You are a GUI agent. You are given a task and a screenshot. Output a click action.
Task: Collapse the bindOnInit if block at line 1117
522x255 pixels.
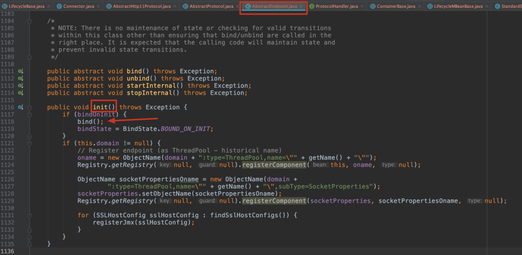29,114
